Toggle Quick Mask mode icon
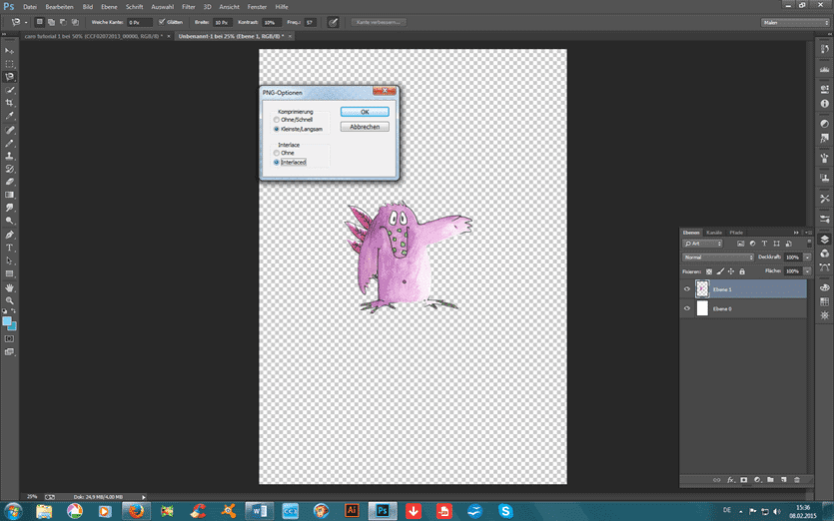 (9, 338)
